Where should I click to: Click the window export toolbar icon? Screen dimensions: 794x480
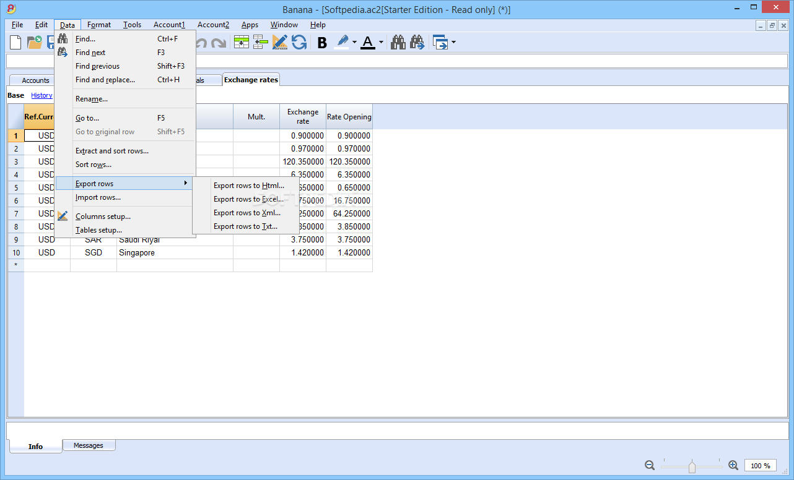440,43
